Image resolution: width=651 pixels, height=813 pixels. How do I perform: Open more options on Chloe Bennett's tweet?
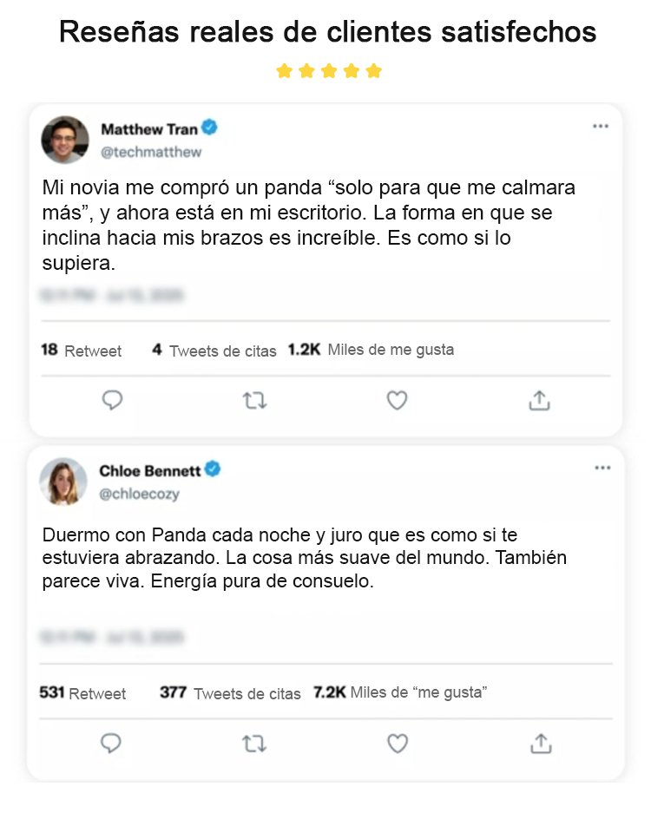602,469
